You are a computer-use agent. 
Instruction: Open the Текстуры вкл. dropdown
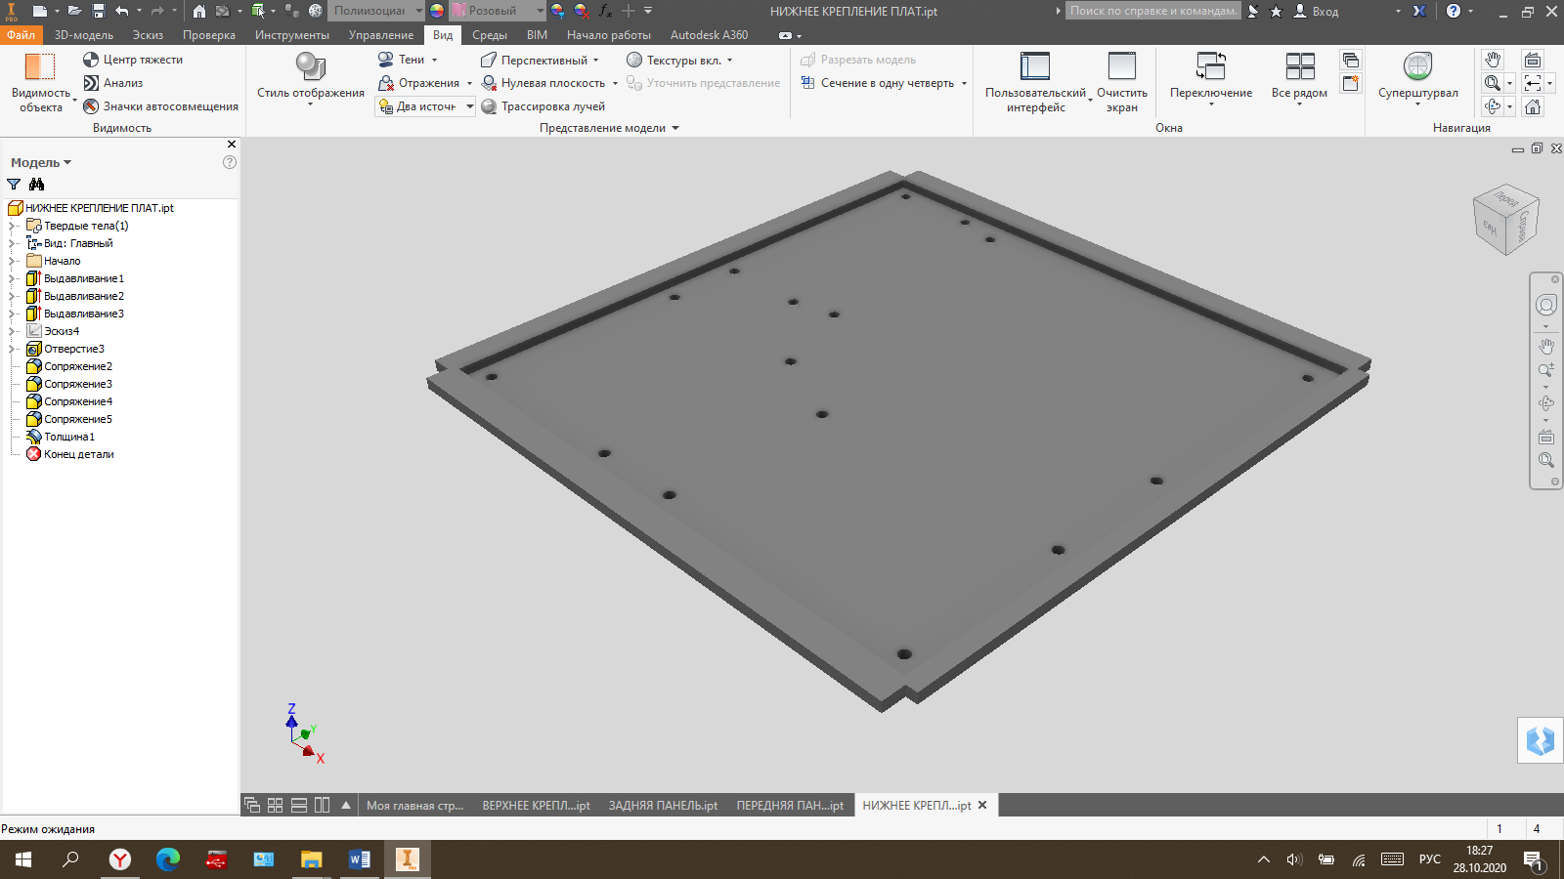point(679,60)
